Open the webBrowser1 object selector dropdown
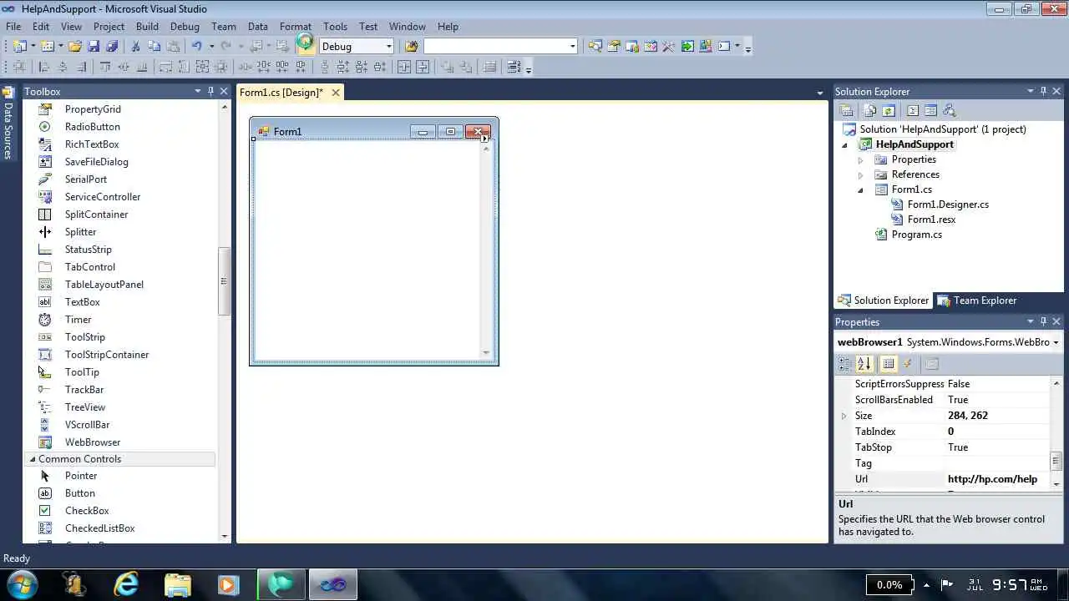 [x=1056, y=342]
